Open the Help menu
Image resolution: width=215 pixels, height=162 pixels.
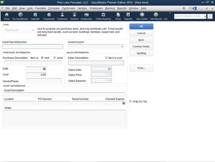point(144,9)
